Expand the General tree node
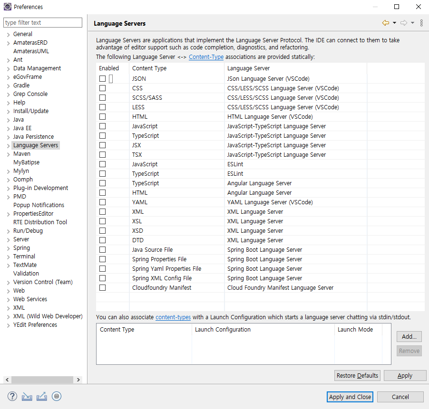 pos(8,34)
